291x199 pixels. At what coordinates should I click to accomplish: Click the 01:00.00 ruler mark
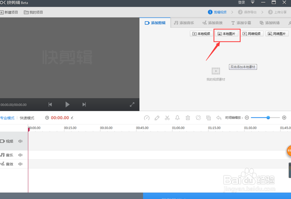[x=178, y=128]
